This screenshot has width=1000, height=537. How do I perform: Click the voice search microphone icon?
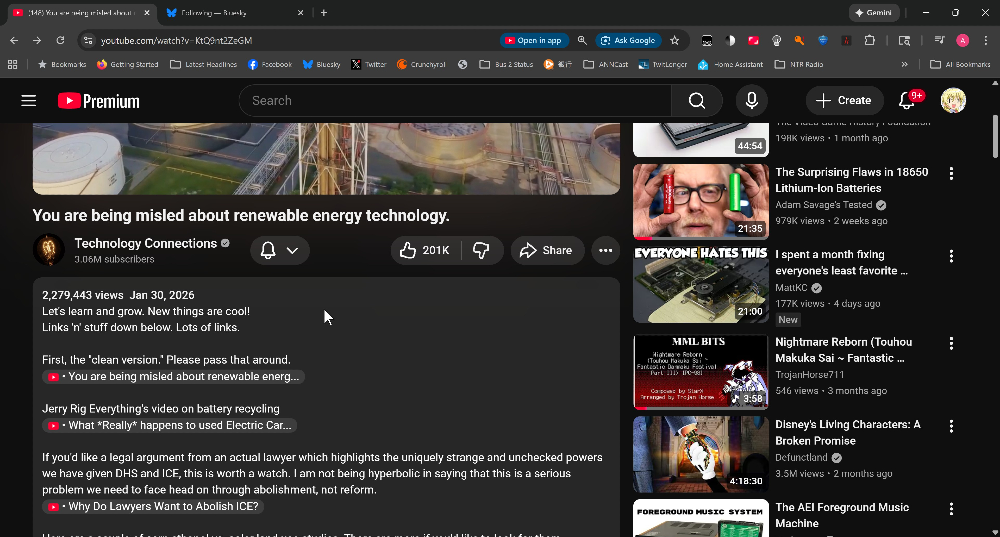click(751, 101)
